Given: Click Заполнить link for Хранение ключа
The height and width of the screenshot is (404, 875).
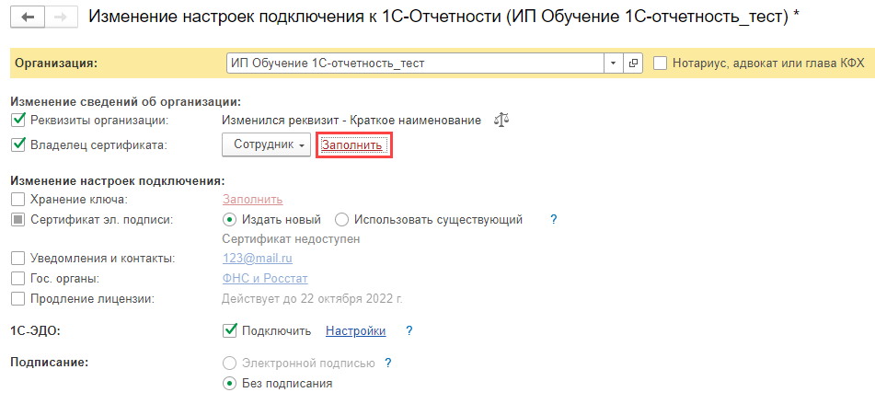Looking at the screenshot, I should 253,199.
